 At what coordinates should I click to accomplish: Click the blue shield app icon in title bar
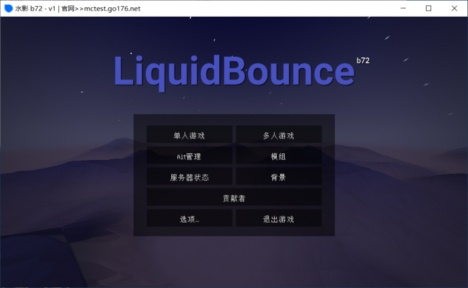(x=8, y=8)
